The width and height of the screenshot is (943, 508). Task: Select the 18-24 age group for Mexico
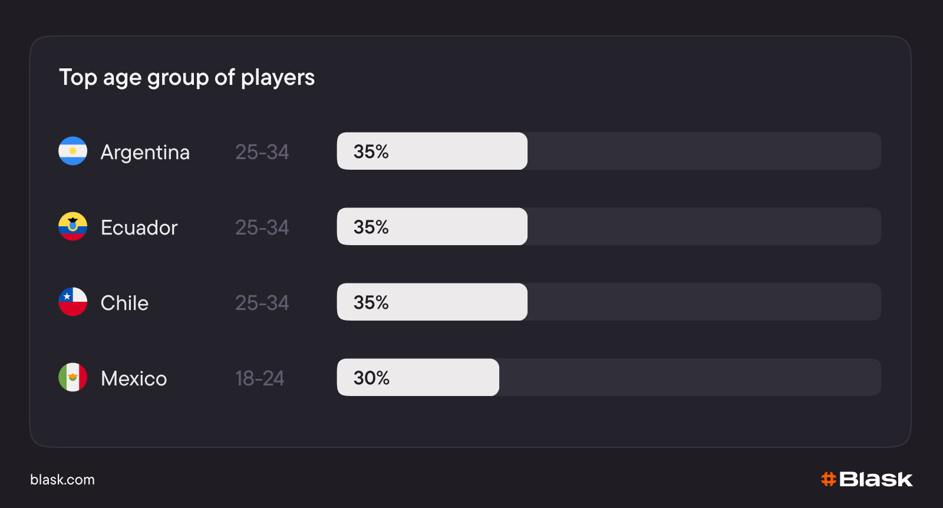click(x=259, y=378)
